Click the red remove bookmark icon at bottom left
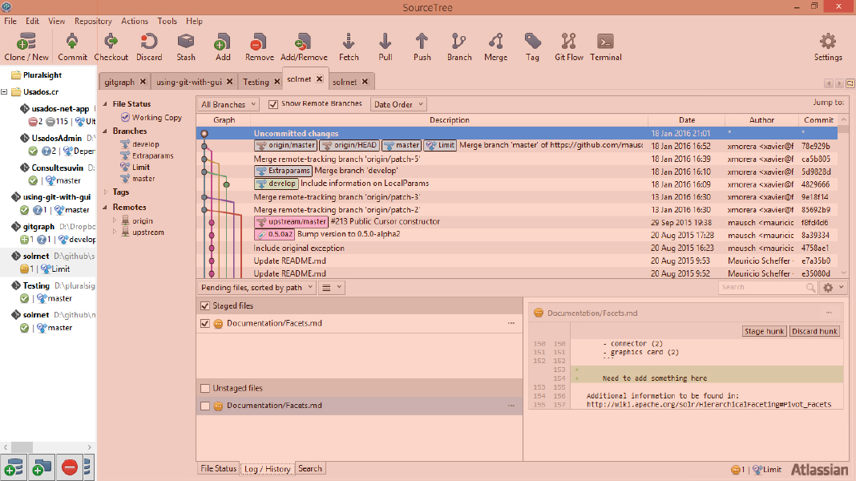 (x=70, y=468)
